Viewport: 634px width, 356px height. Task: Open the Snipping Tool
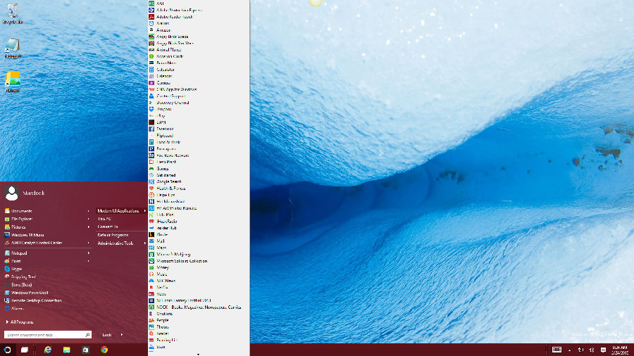(23, 276)
